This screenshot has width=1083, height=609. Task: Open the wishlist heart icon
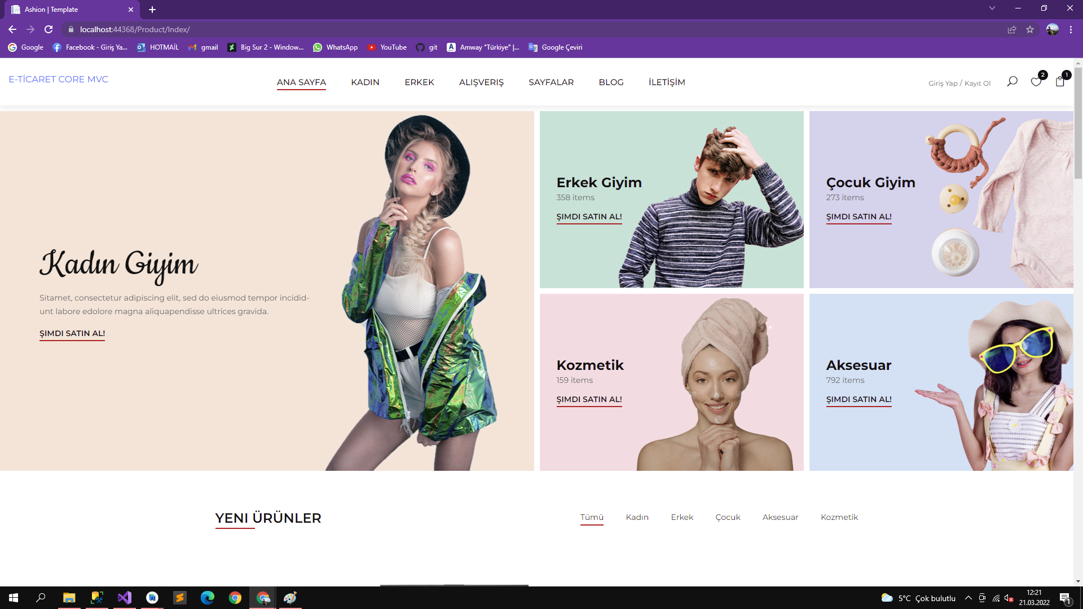[x=1036, y=82]
